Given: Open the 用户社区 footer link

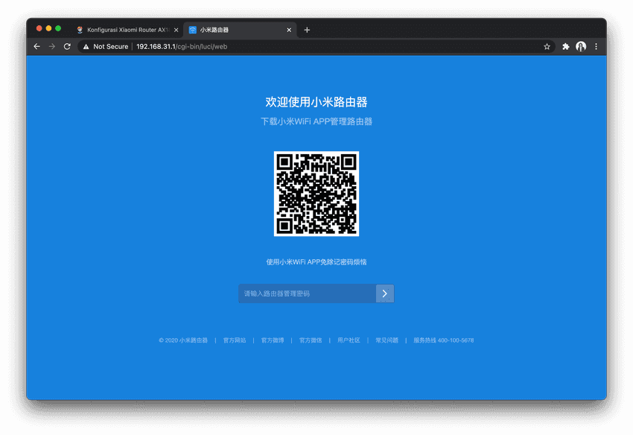Looking at the screenshot, I should (349, 340).
